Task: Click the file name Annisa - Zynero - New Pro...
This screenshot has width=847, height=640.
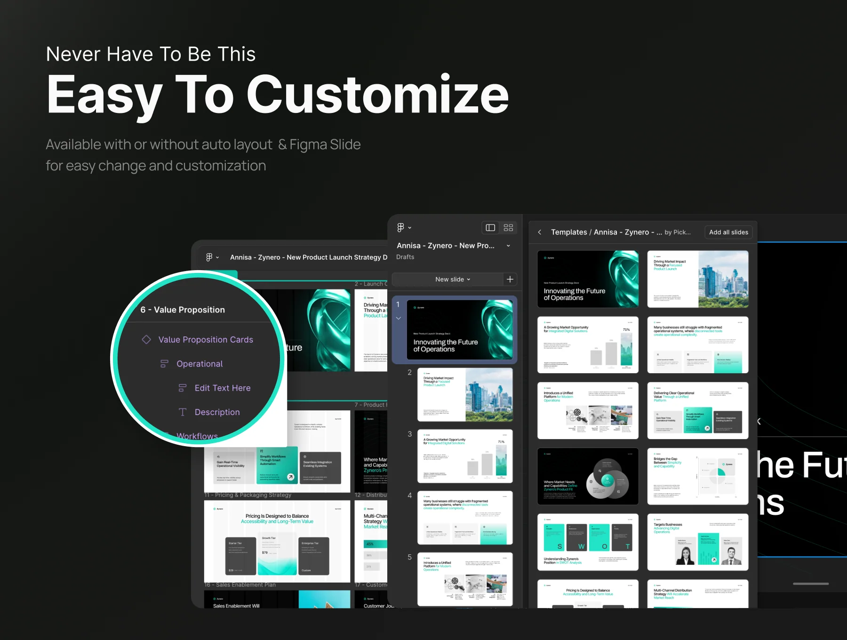Action: (446, 246)
